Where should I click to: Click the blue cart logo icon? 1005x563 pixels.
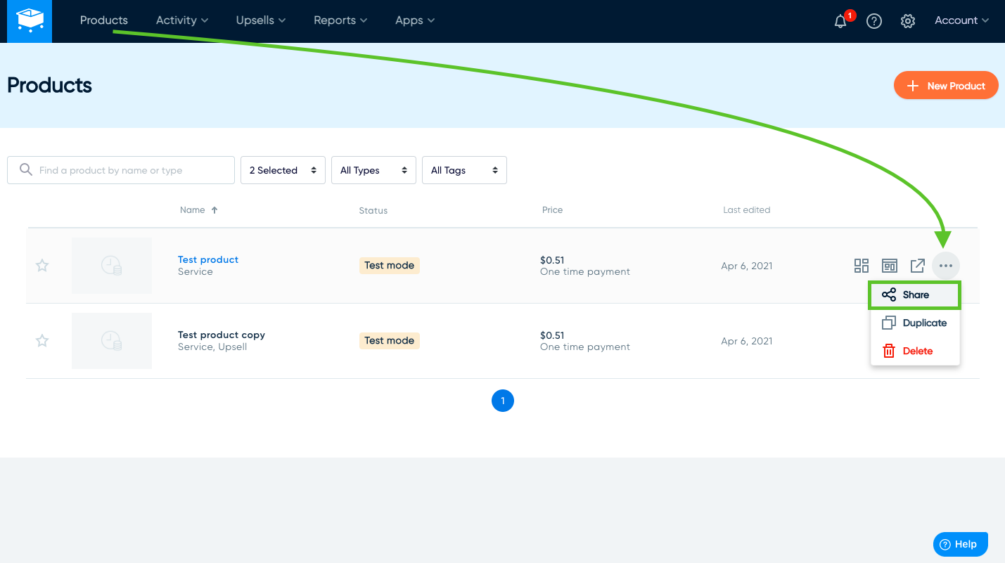pyautogui.click(x=30, y=21)
